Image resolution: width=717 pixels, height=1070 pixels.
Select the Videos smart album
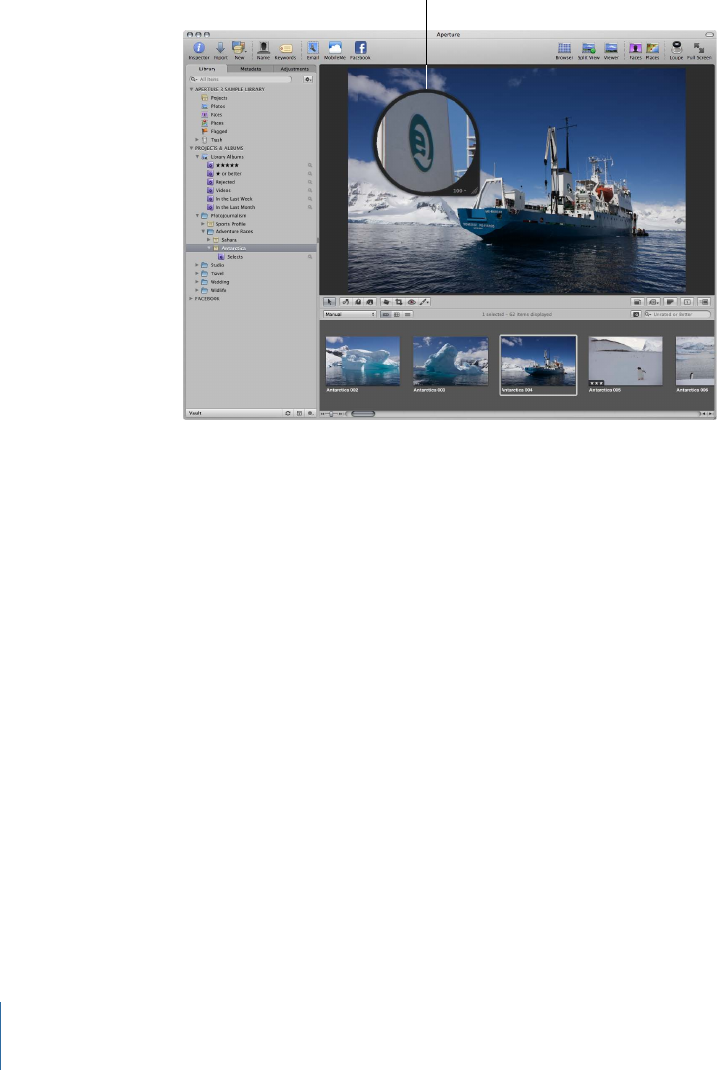click(223, 190)
